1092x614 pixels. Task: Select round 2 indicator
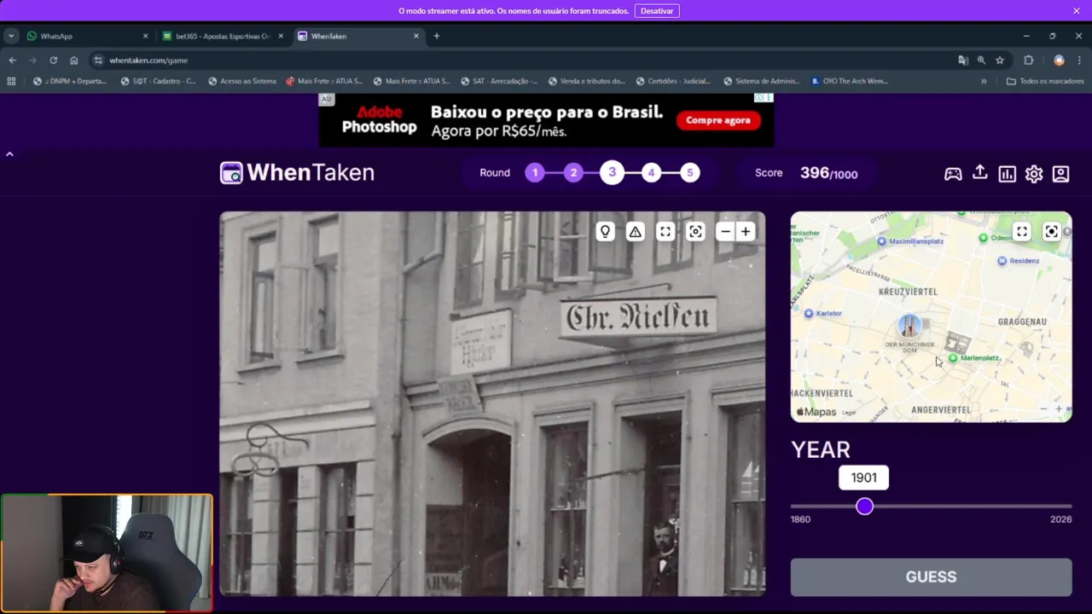573,172
